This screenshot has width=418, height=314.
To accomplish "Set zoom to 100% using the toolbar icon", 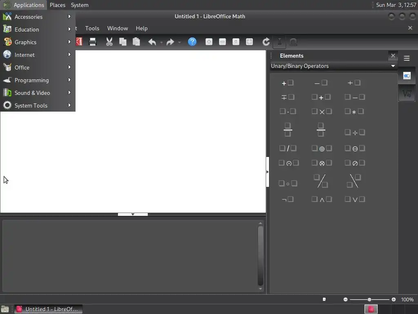I will [x=236, y=42].
